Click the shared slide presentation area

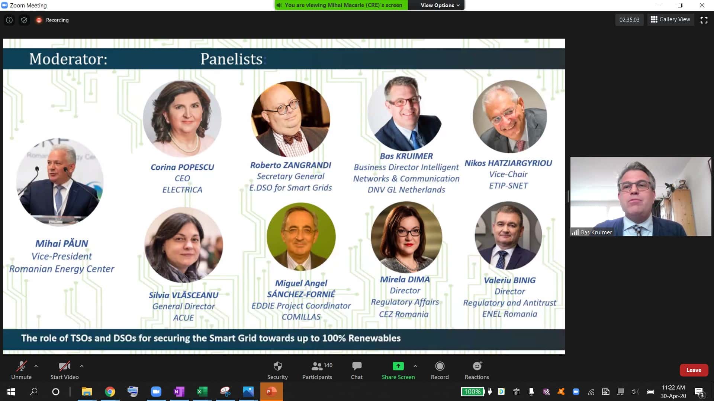(x=284, y=196)
